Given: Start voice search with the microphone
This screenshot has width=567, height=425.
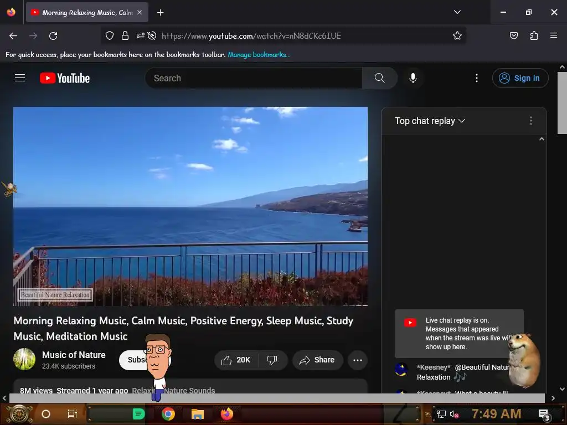Looking at the screenshot, I should 413,78.
